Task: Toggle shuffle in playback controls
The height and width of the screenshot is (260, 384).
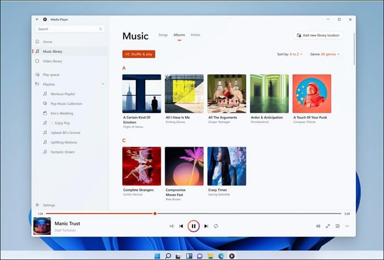Action: [171, 226]
